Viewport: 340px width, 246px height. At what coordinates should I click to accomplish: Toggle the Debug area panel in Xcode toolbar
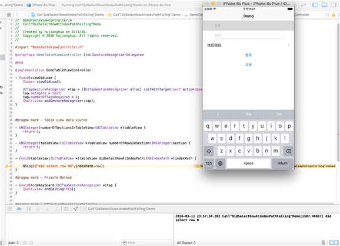[324, 5]
